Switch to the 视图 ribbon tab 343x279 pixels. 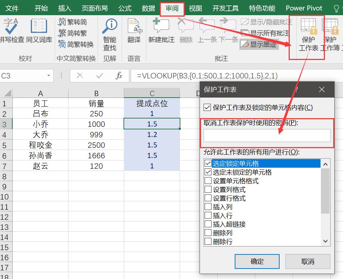tap(195, 8)
